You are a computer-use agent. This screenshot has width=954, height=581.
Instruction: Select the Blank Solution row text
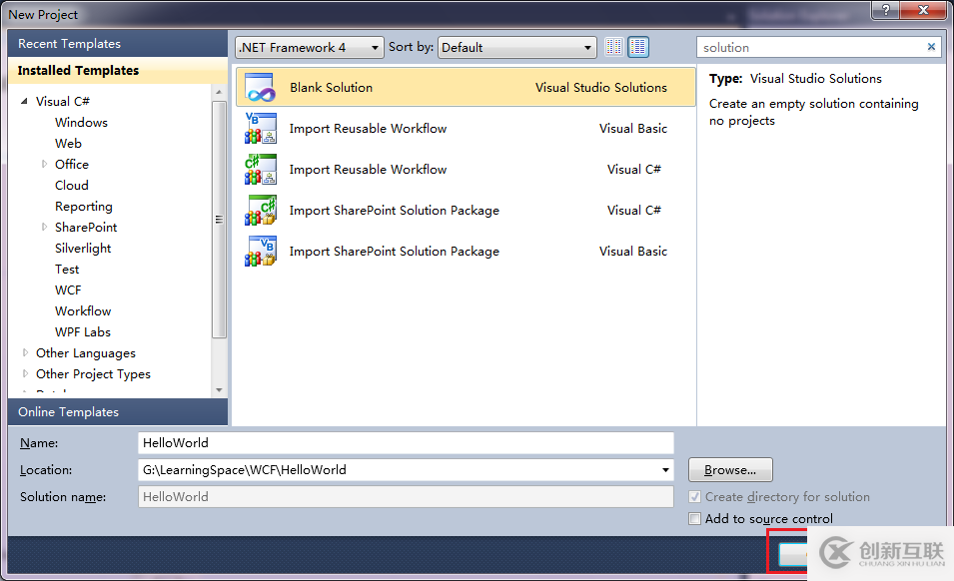coord(331,88)
